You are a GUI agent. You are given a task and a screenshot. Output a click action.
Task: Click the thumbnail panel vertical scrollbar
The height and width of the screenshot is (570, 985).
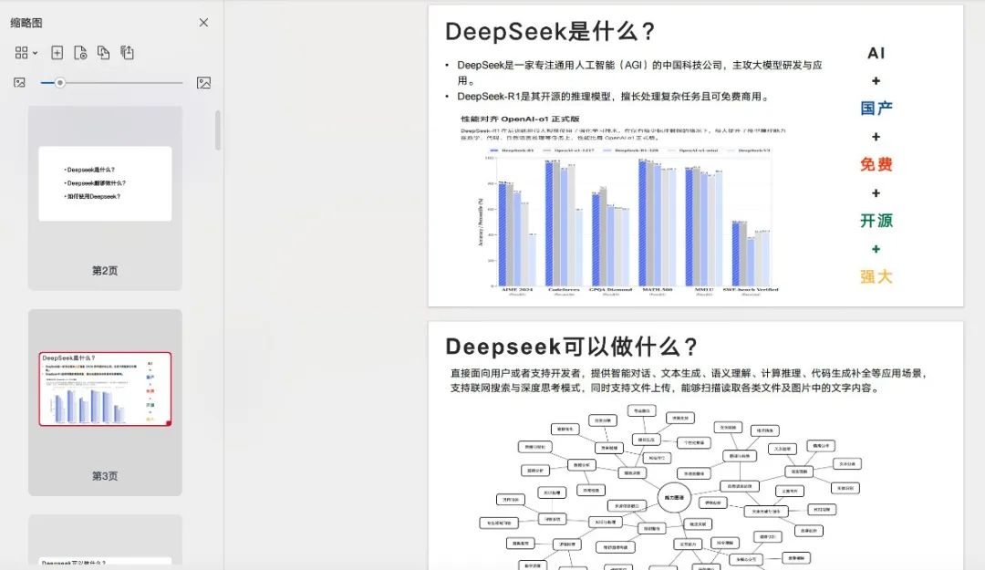(x=218, y=130)
